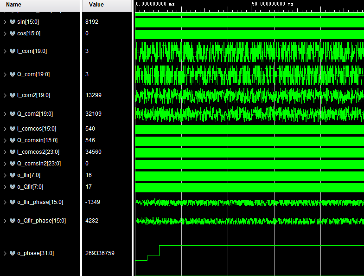Select the o_Qfir_phase[15:0] signal name
The width and height of the screenshot is (364, 276).
click(x=42, y=221)
